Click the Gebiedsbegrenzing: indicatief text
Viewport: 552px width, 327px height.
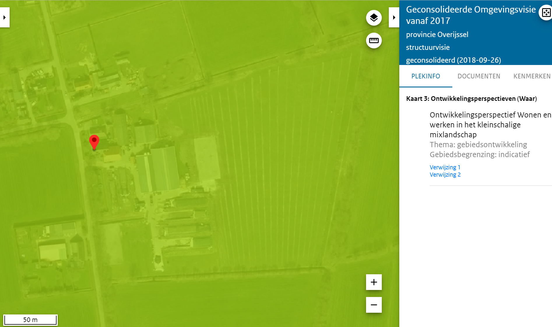coord(480,154)
